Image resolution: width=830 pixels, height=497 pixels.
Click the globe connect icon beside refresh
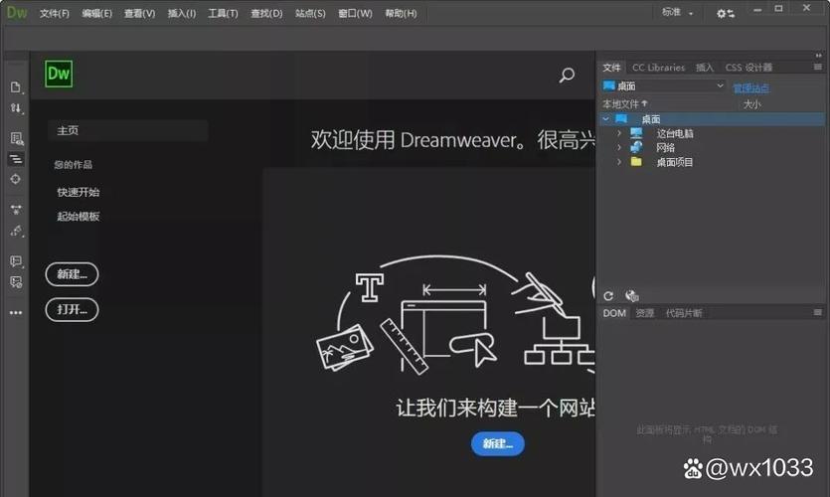pos(631,296)
